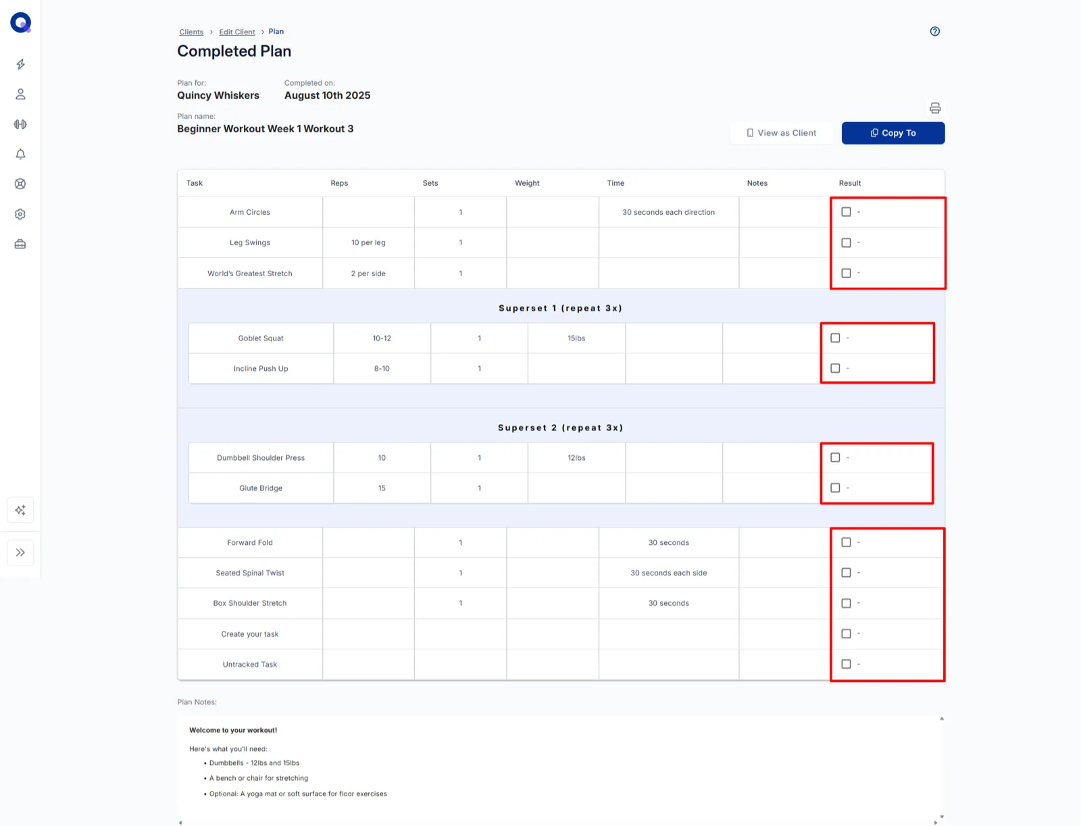The height and width of the screenshot is (826, 1081).
Task: Check the Forward Fold result checkbox
Action: click(846, 542)
